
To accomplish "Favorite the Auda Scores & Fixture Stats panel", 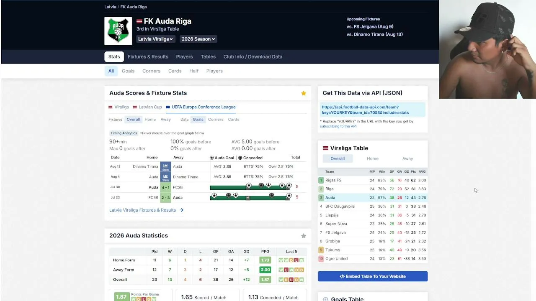I will coord(304,93).
